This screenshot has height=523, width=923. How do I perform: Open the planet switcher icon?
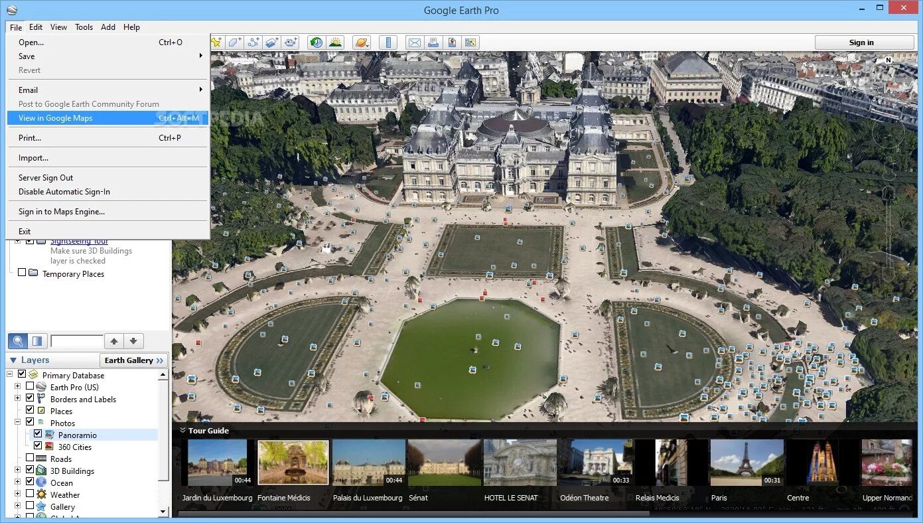[x=362, y=42]
